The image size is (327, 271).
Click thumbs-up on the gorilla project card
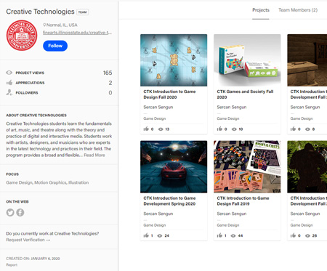(x=293, y=235)
